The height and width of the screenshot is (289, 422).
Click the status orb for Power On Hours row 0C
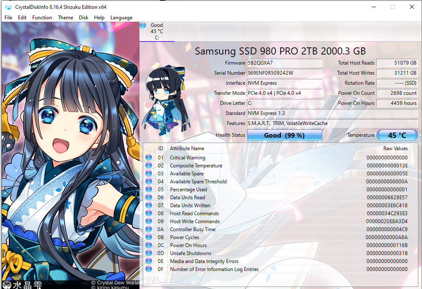click(x=149, y=245)
